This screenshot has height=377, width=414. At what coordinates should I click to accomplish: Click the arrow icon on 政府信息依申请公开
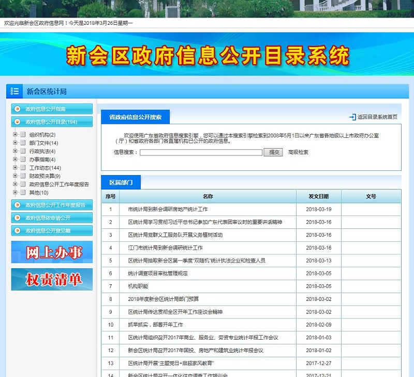pyautogui.click(x=18, y=218)
